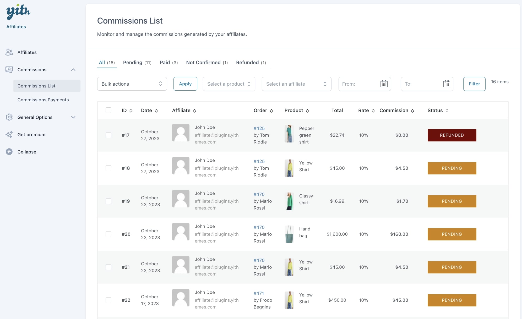Switch to the Pending (11) tab
522x319 pixels.
[x=137, y=63]
